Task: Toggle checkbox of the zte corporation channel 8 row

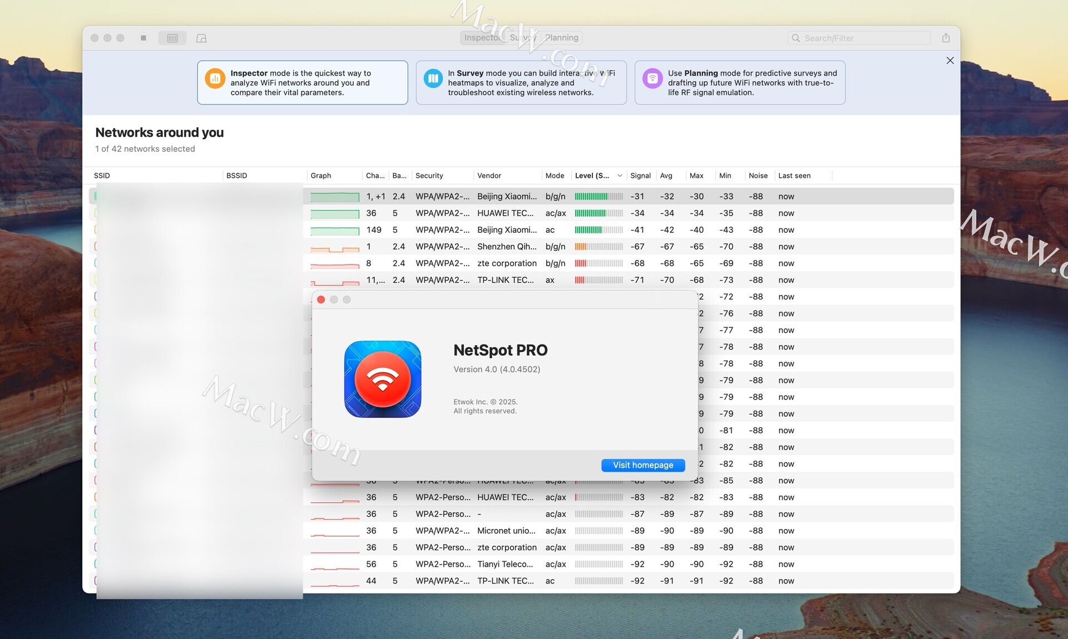Action: click(96, 263)
